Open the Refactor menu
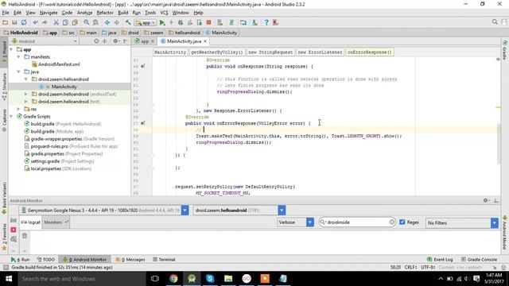Screen dimensions: 509x286 coord(105,13)
